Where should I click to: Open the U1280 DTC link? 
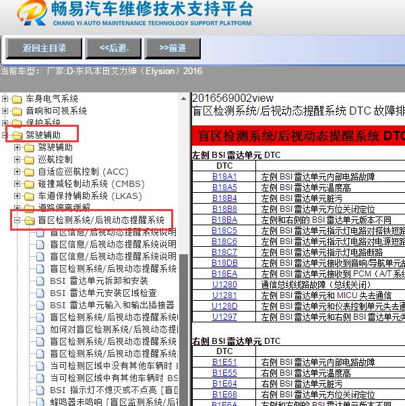coord(224,285)
